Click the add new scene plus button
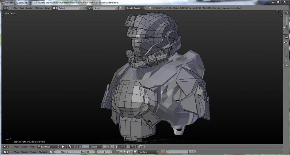The height and width of the screenshot is (155, 290). point(117,8)
